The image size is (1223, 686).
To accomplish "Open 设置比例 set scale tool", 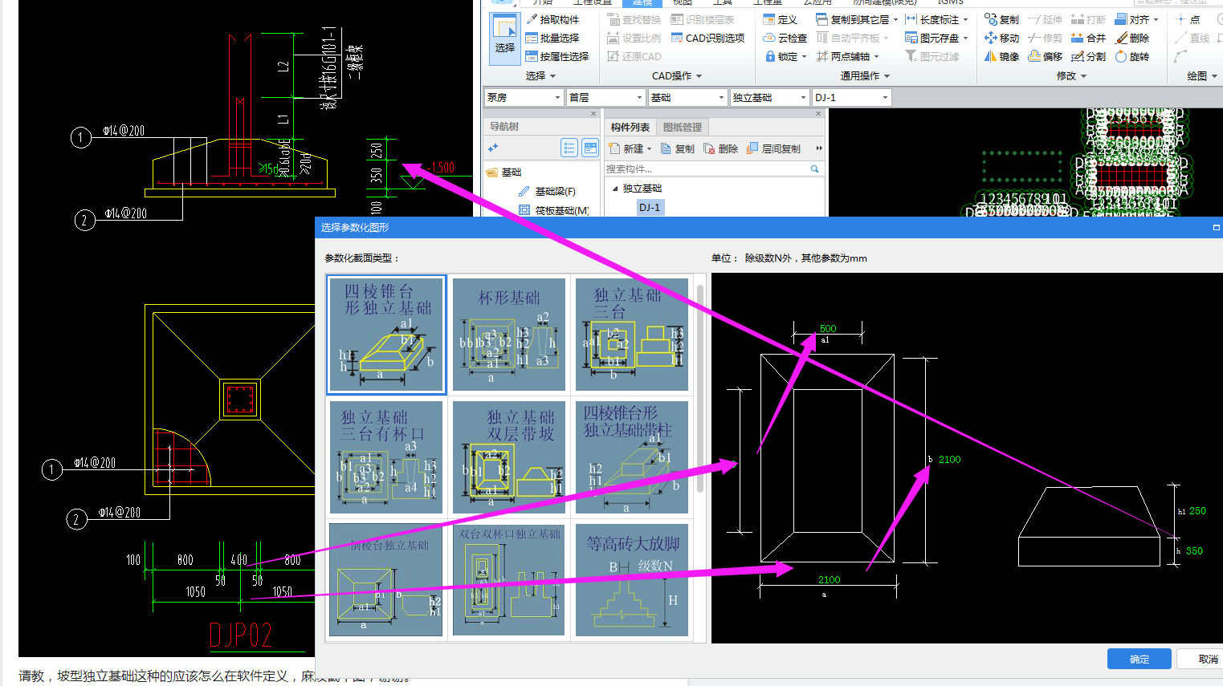I will 634,38.
